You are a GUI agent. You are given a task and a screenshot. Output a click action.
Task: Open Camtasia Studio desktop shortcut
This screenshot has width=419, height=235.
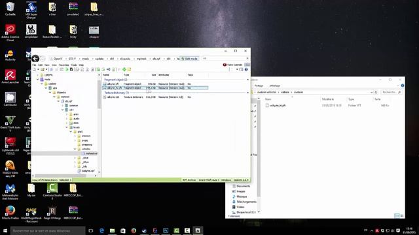tap(52, 191)
